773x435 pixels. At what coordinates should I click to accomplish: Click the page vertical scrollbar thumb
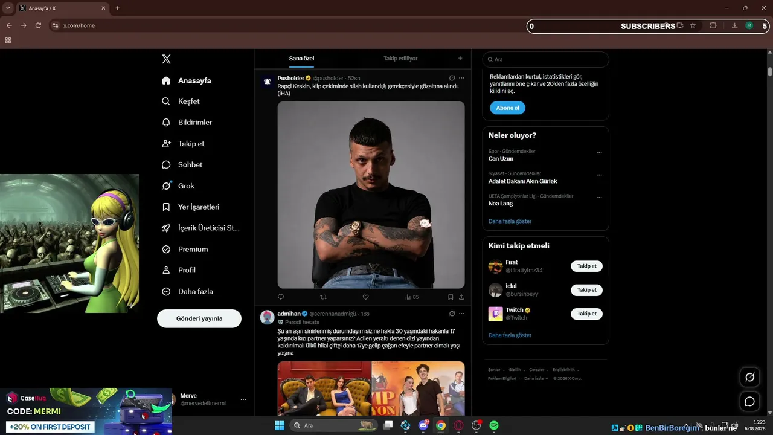coord(769,71)
